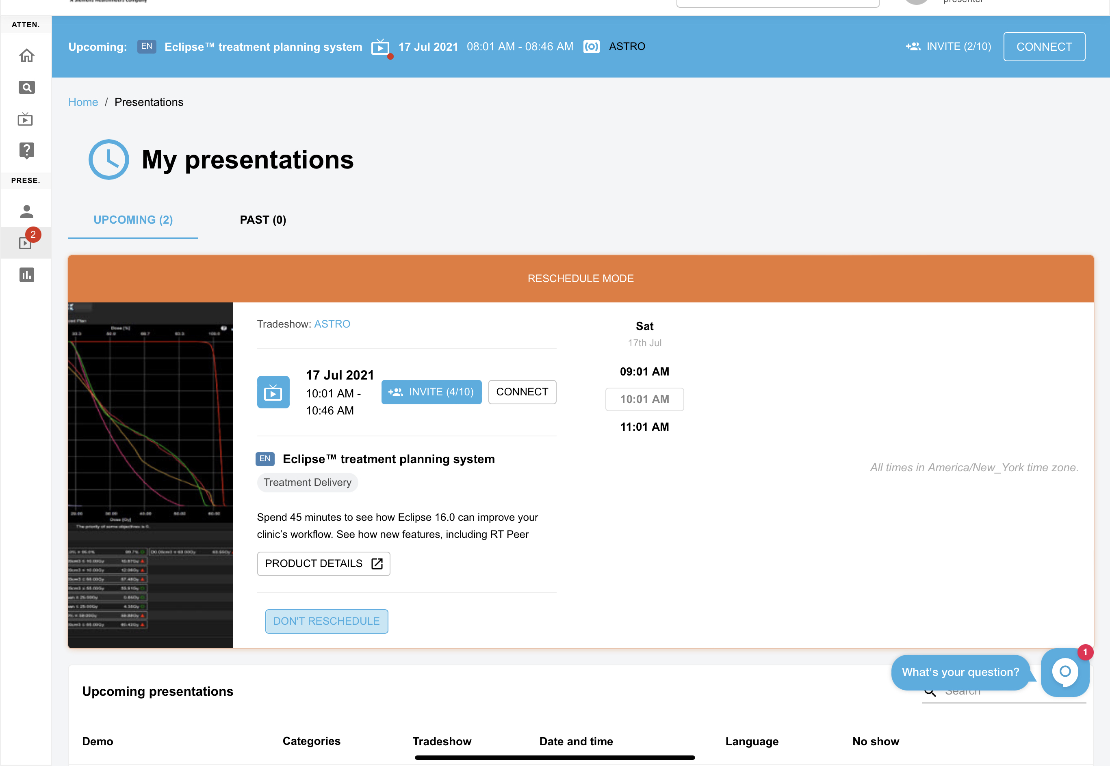Click the Sat 17th Jul date heading
Image resolution: width=1110 pixels, height=766 pixels.
point(644,334)
